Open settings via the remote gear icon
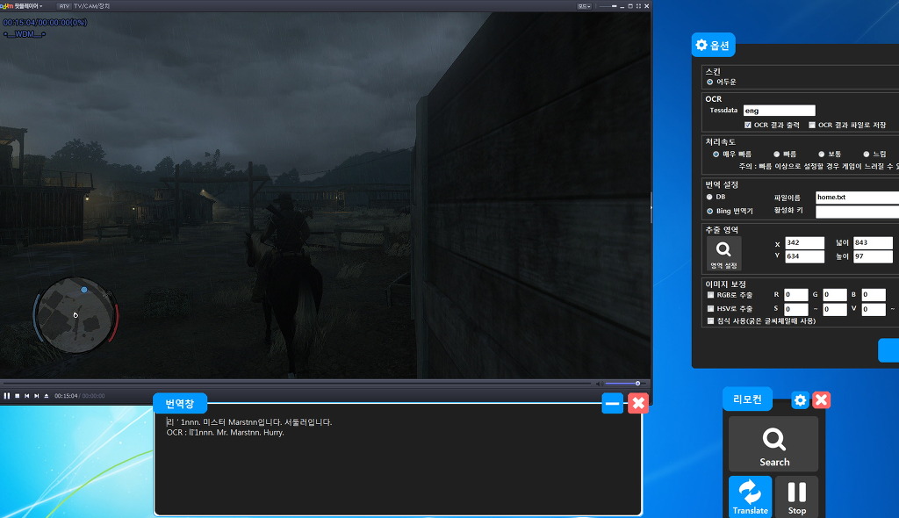This screenshot has height=518, width=899. click(x=800, y=400)
